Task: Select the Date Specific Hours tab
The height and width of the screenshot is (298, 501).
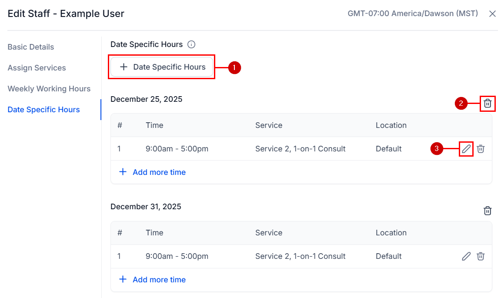Action: coord(43,109)
